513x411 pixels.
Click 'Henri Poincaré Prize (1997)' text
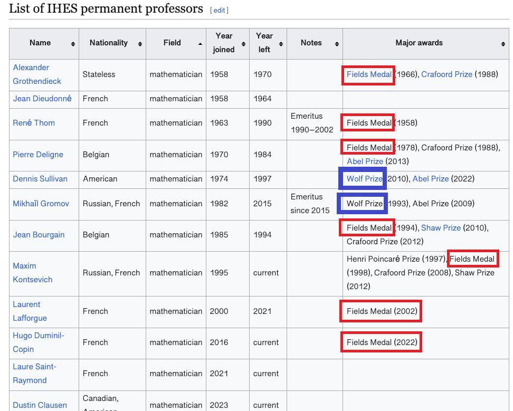(395, 259)
